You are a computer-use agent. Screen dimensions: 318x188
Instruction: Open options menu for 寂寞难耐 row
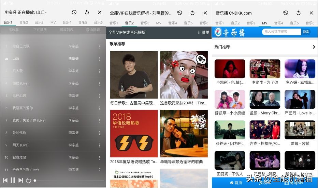pyautogui.click(x=99, y=158)
